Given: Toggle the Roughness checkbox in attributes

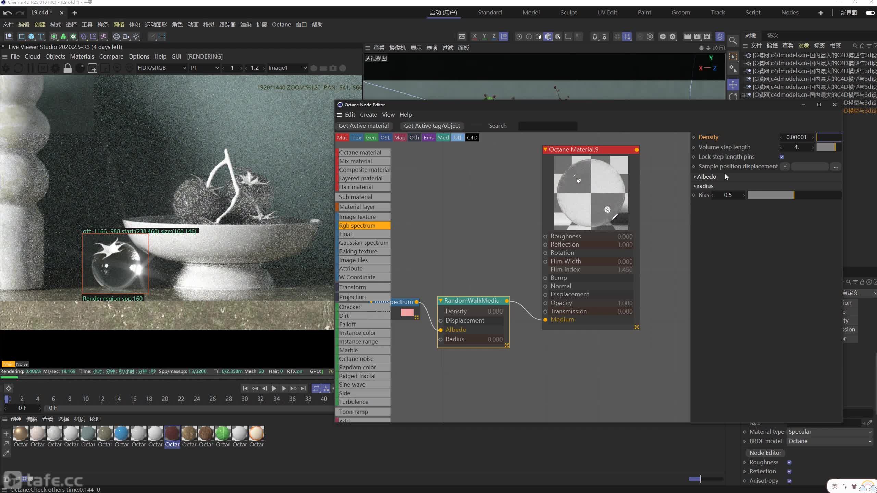Looking at the screenshot, I should click(x=789, y=462).
